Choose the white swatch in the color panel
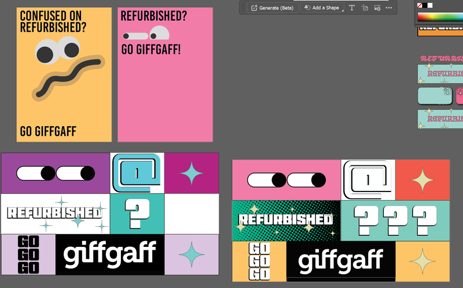The image size is (463, 288). (430, 5)
